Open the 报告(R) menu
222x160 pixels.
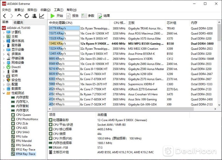[x=32, y=10]
